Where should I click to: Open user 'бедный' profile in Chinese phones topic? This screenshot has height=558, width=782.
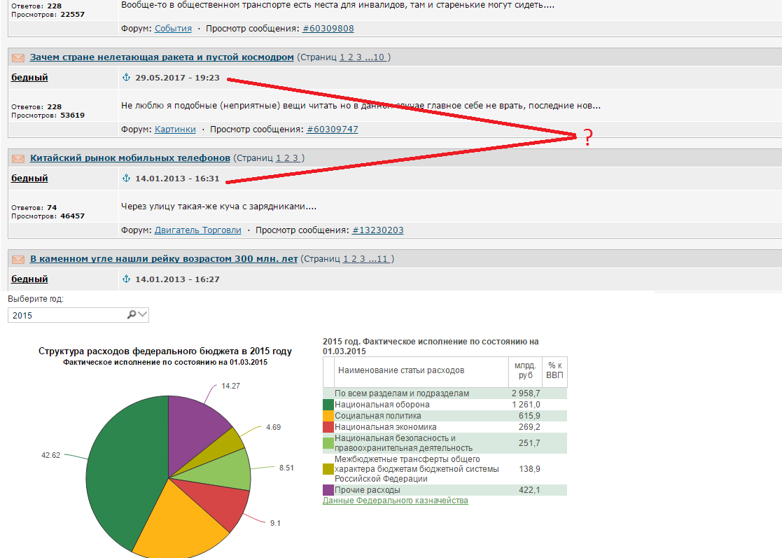pos(29,178)
